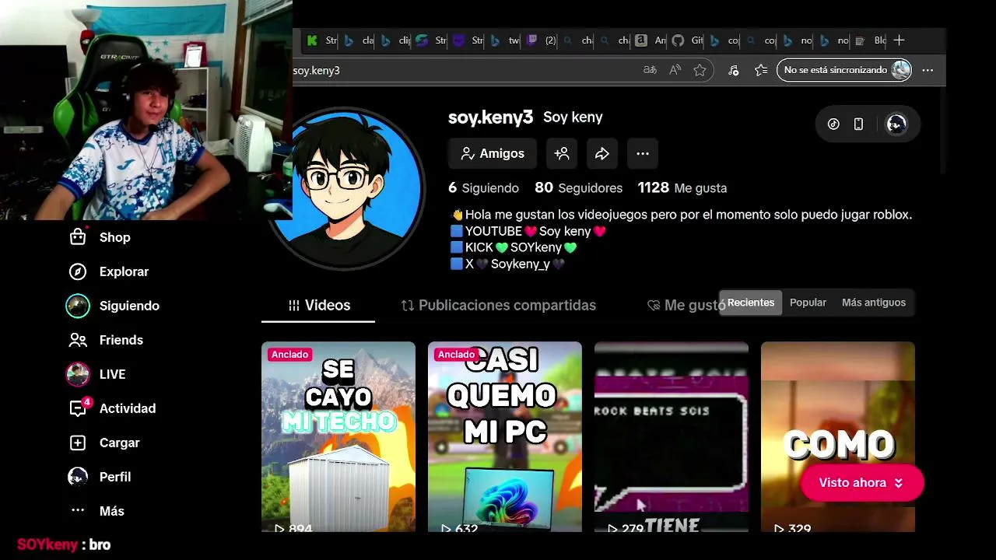Image resolution: width=996 pixels, height=560 pixels.
Task: Click the soy.keny3 username heading
Action: [490, 117]
